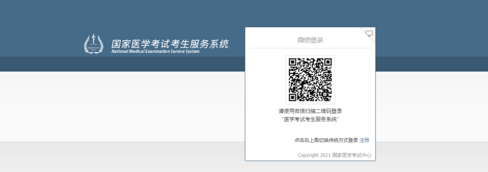Click the 请使用微信扫描二维码登录 instruction text
Viewport: 488px width, 172px height.
tap(310, 111)
